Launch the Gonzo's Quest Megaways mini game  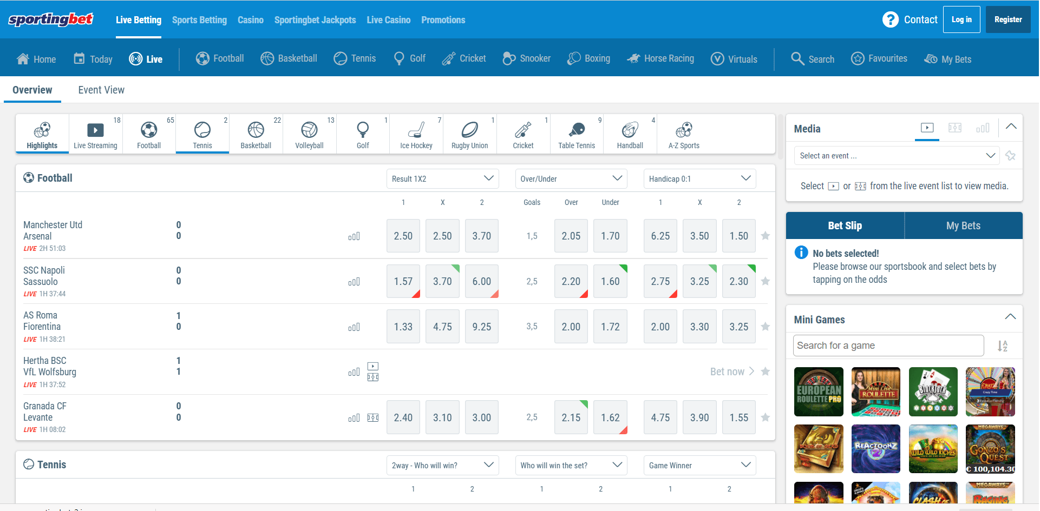click(x=990, y=449)
